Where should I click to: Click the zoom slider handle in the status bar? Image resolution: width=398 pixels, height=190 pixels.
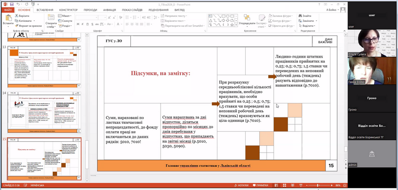[318, 186]
